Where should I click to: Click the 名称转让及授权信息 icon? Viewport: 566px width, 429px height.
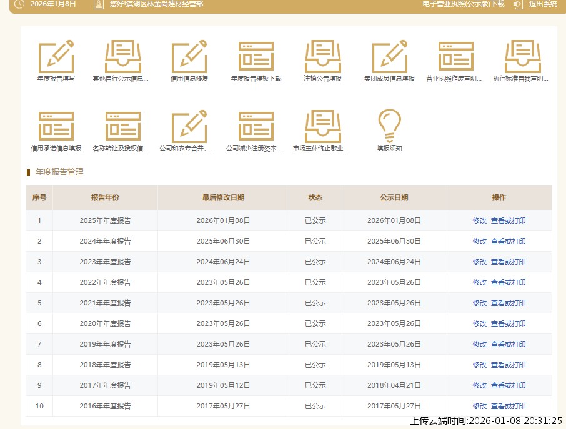[122, 127]
